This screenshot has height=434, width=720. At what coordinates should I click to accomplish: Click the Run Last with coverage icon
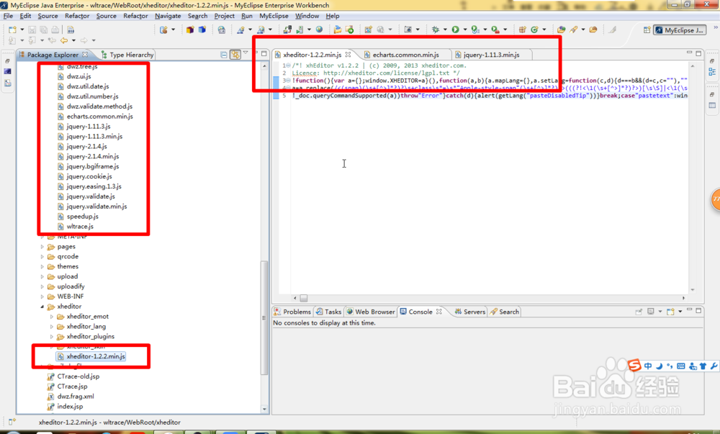[475, 30]
